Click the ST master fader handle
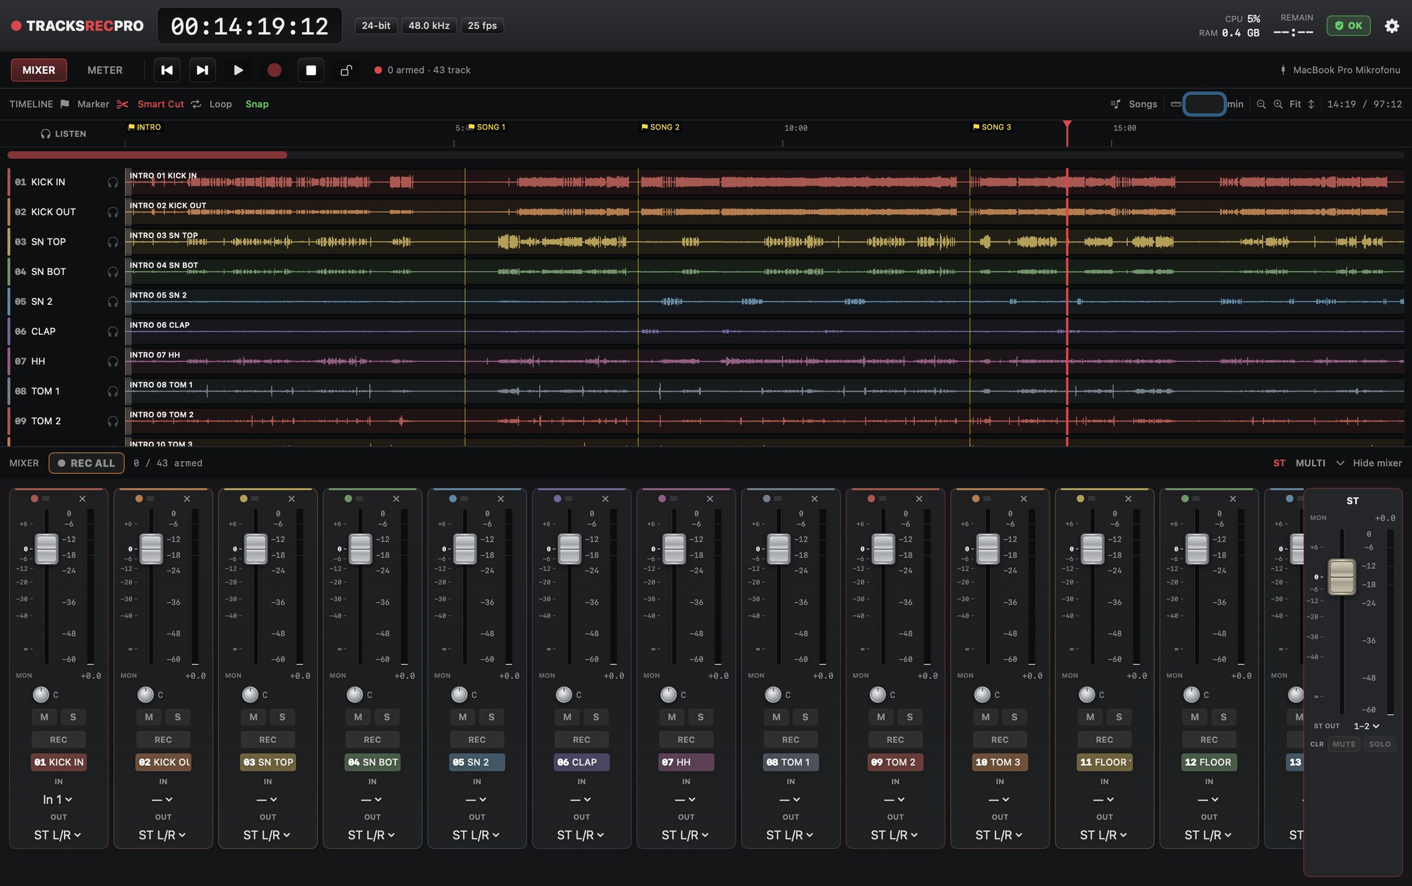The width and height of the screenshot is (1412, 886). tap(1342, 577)
